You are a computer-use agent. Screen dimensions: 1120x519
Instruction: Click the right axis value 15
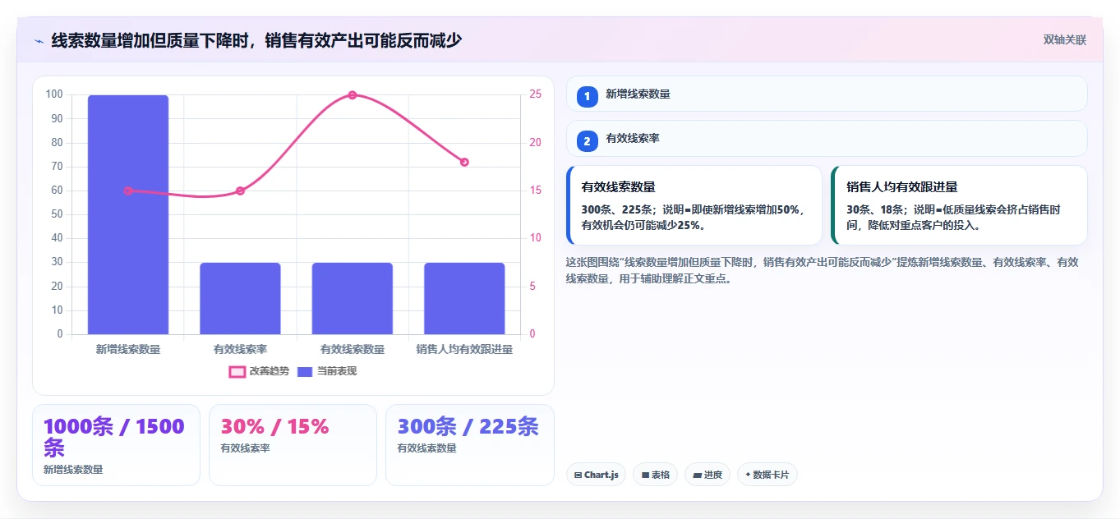[x=536, y=191]
